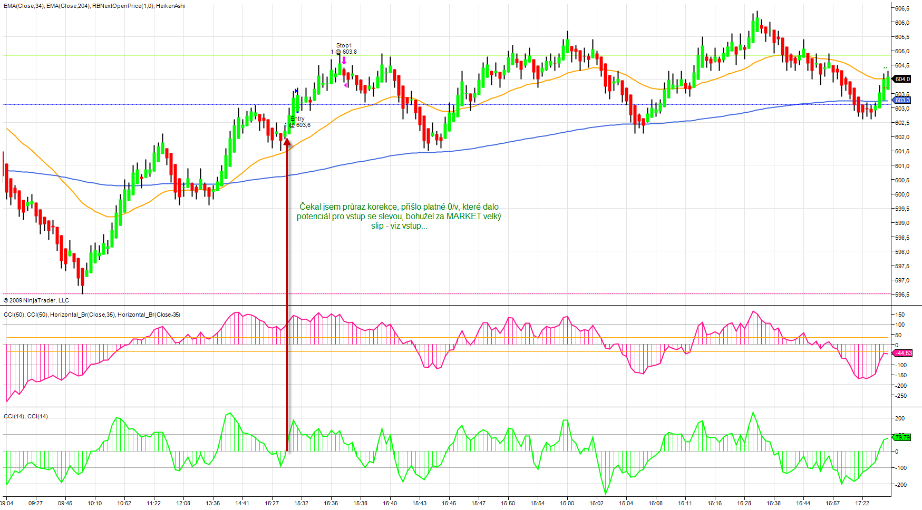This screenshot has width=922, height=510.
Task: Click the Stop1 1 @ 603,8 label
Action: tap(344, 49)
